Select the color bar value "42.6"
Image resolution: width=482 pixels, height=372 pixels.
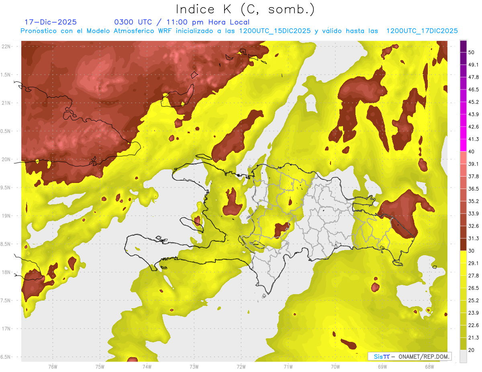pos(474,127)
